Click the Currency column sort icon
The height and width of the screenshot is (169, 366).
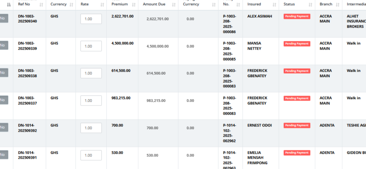tap(71, 5)
